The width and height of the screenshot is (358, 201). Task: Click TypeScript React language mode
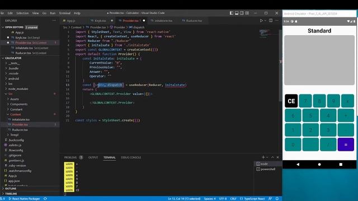[x=252, y=199]
